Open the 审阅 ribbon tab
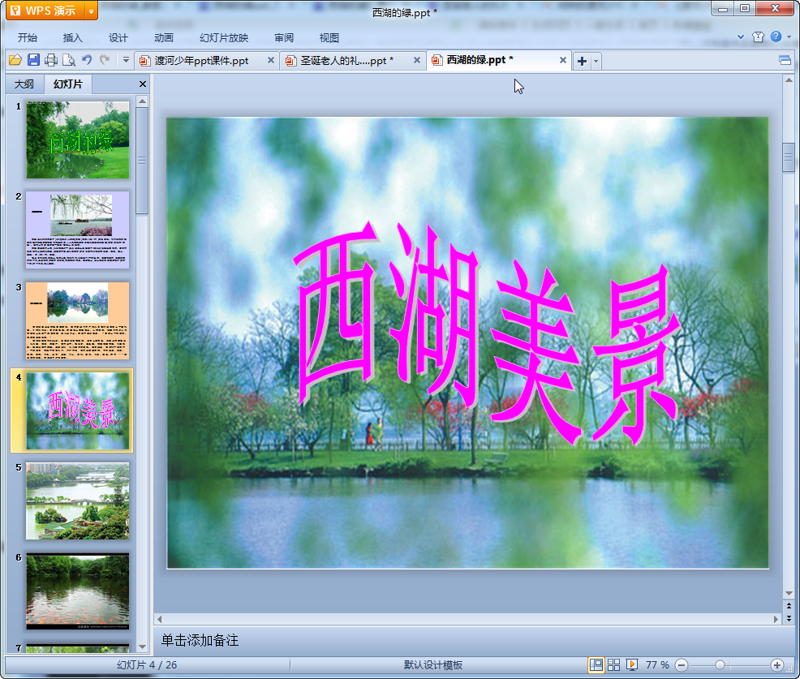Viewport: 800px width, 679px height. click(x=284, y=38)
